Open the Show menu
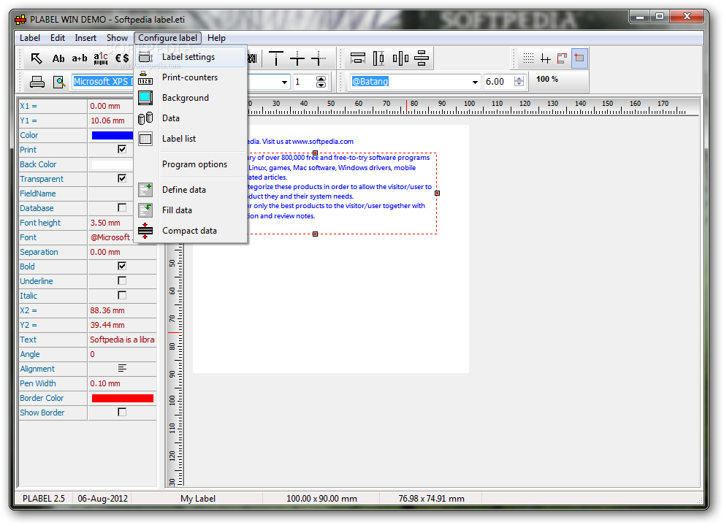Image resolution: width=724 pixels, height=525 pixels. pos(117,38)
